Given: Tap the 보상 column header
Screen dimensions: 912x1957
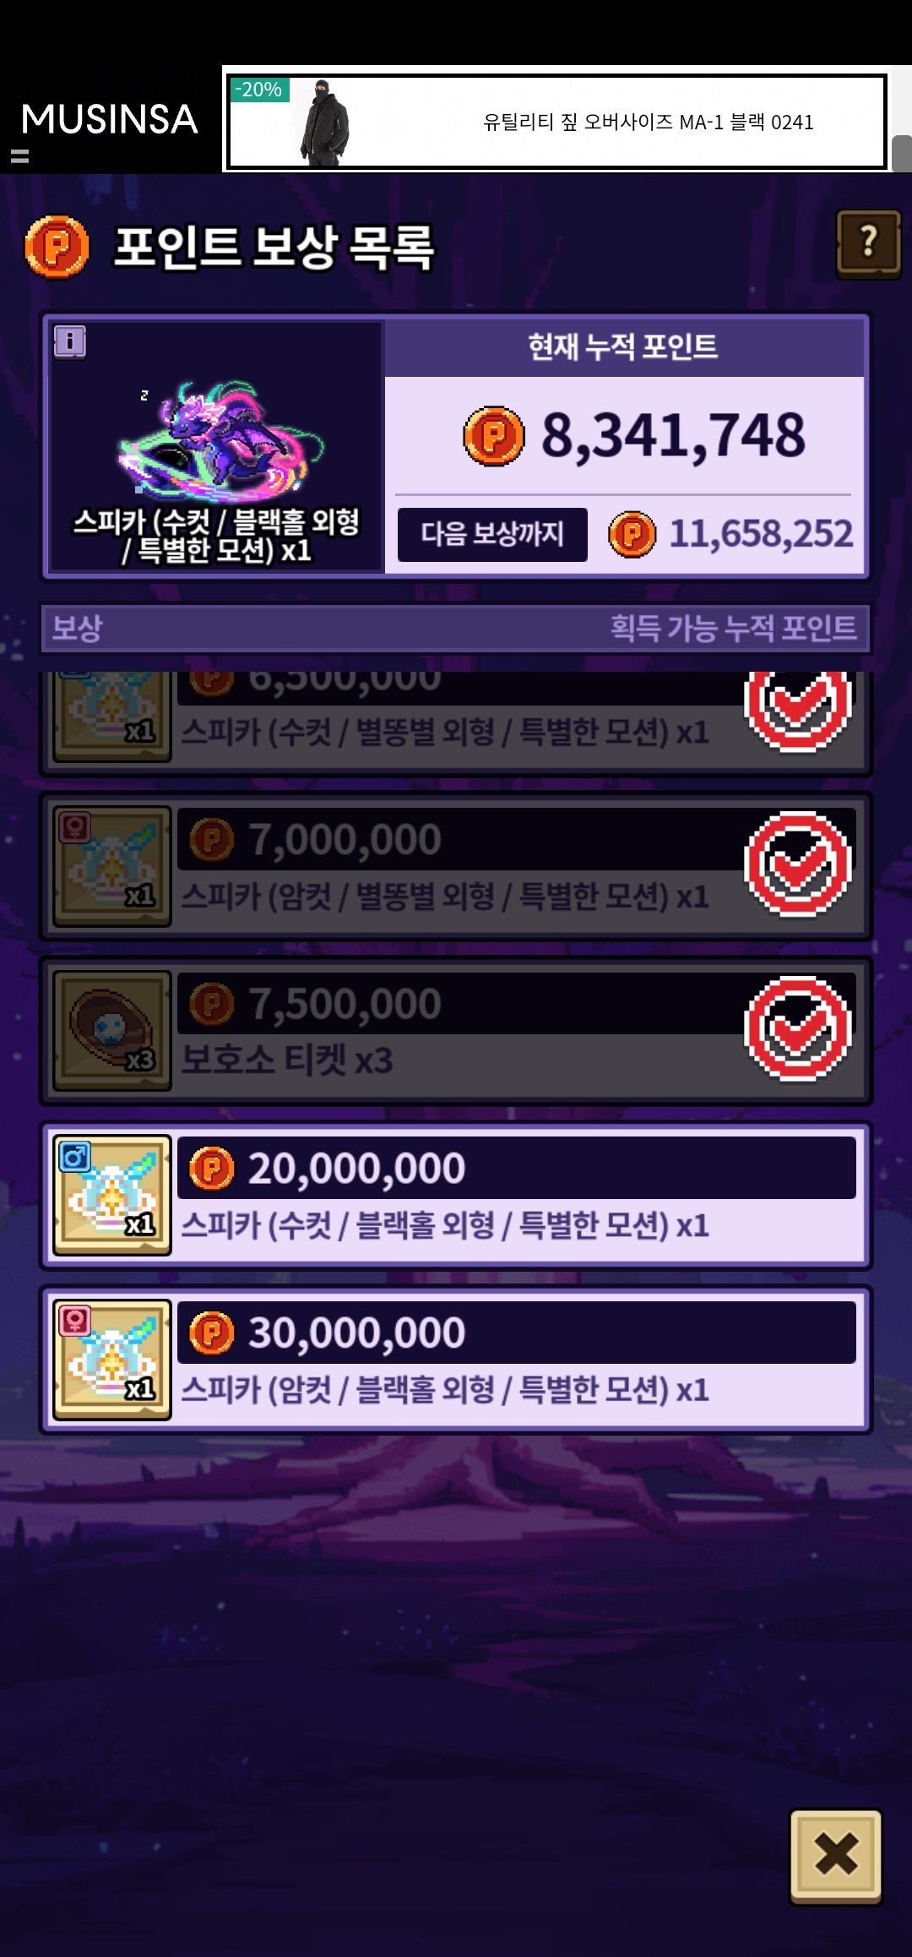Looking at the screenshot, I should point(77,628).
